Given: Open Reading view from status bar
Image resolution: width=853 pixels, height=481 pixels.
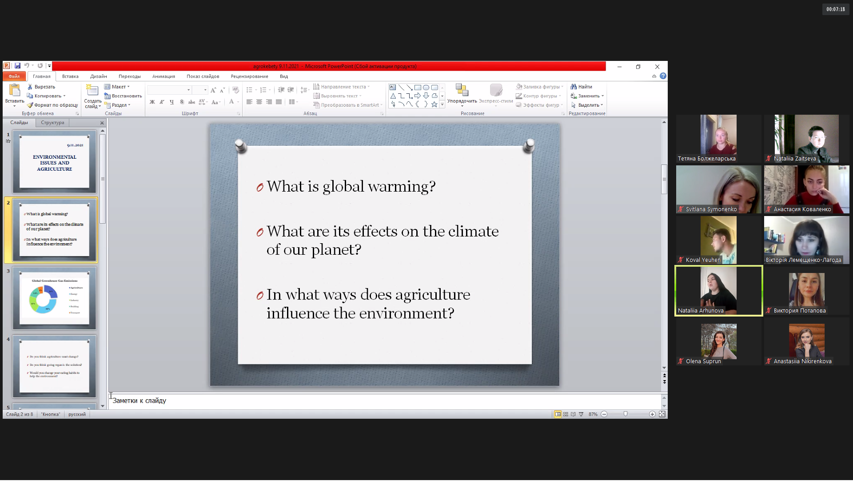Looking at the screenshot, I should point(573,414).
